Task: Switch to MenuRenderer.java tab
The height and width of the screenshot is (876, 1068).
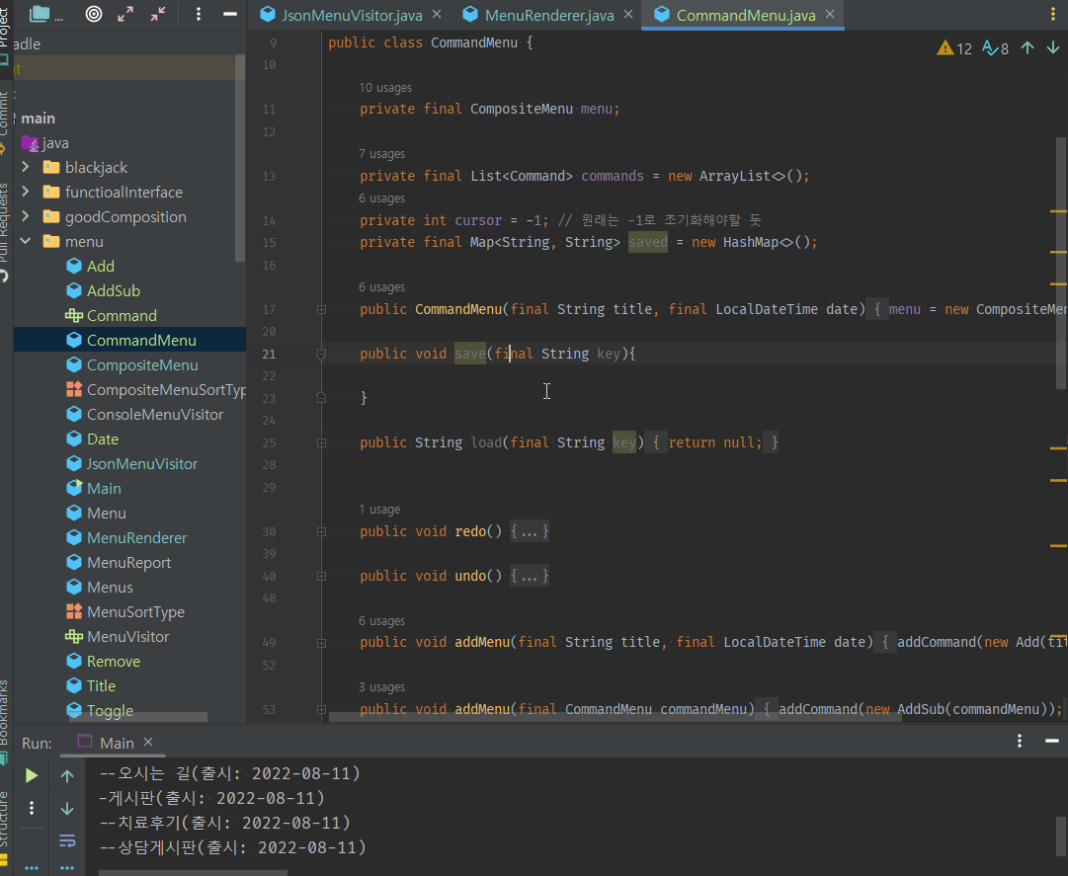Action: (x=549, y=15)
